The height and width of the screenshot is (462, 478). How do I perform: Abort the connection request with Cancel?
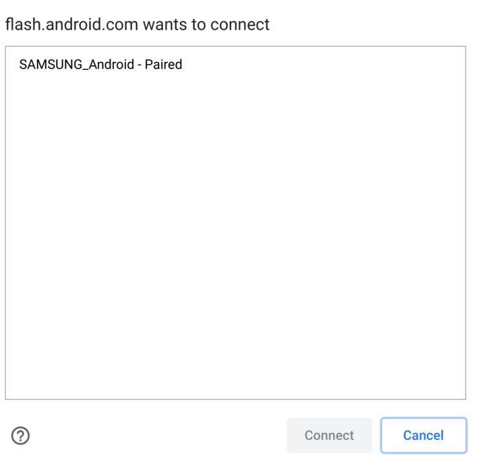tap(423, 435)
